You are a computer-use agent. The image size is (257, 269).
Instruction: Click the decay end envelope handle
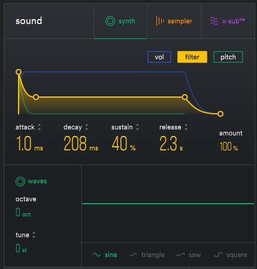[36, 97]
